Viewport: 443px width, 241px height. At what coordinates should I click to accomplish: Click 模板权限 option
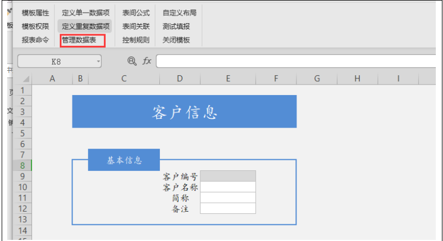coord(35,26)
